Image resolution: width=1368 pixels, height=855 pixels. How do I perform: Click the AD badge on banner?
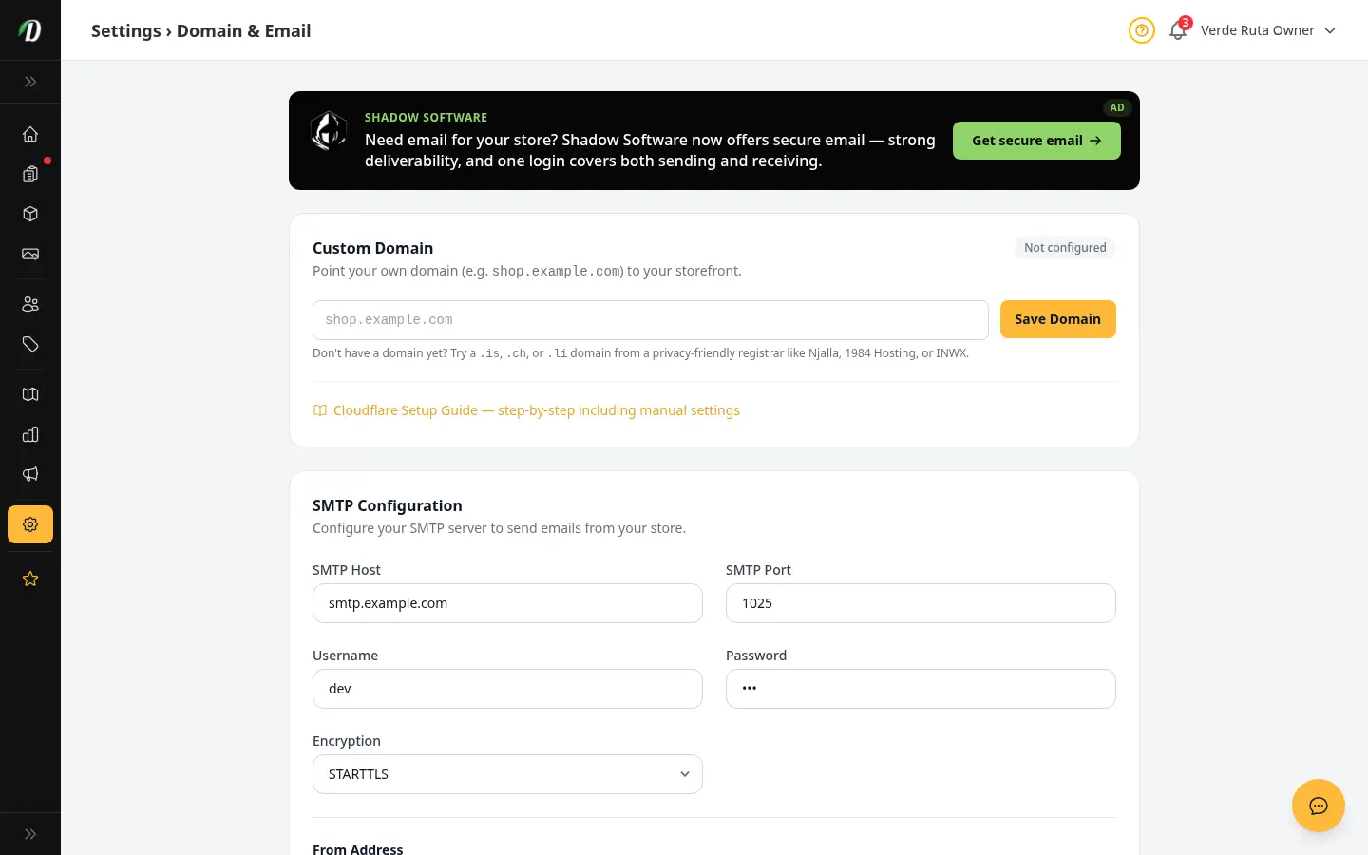(1117, 107)
